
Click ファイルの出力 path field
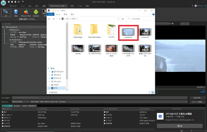pyautogui.click(x=100, y=98)
